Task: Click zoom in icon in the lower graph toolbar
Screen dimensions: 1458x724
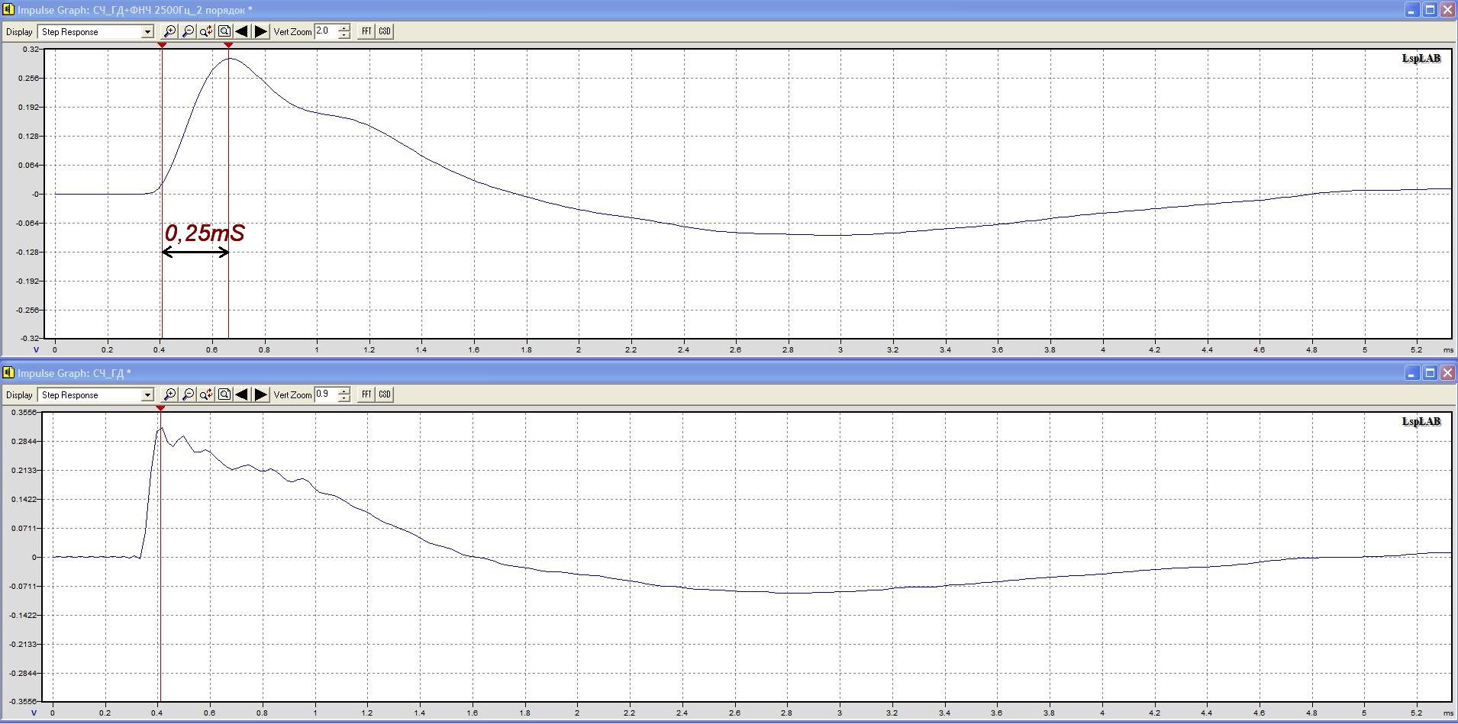Action: (169, 394)
